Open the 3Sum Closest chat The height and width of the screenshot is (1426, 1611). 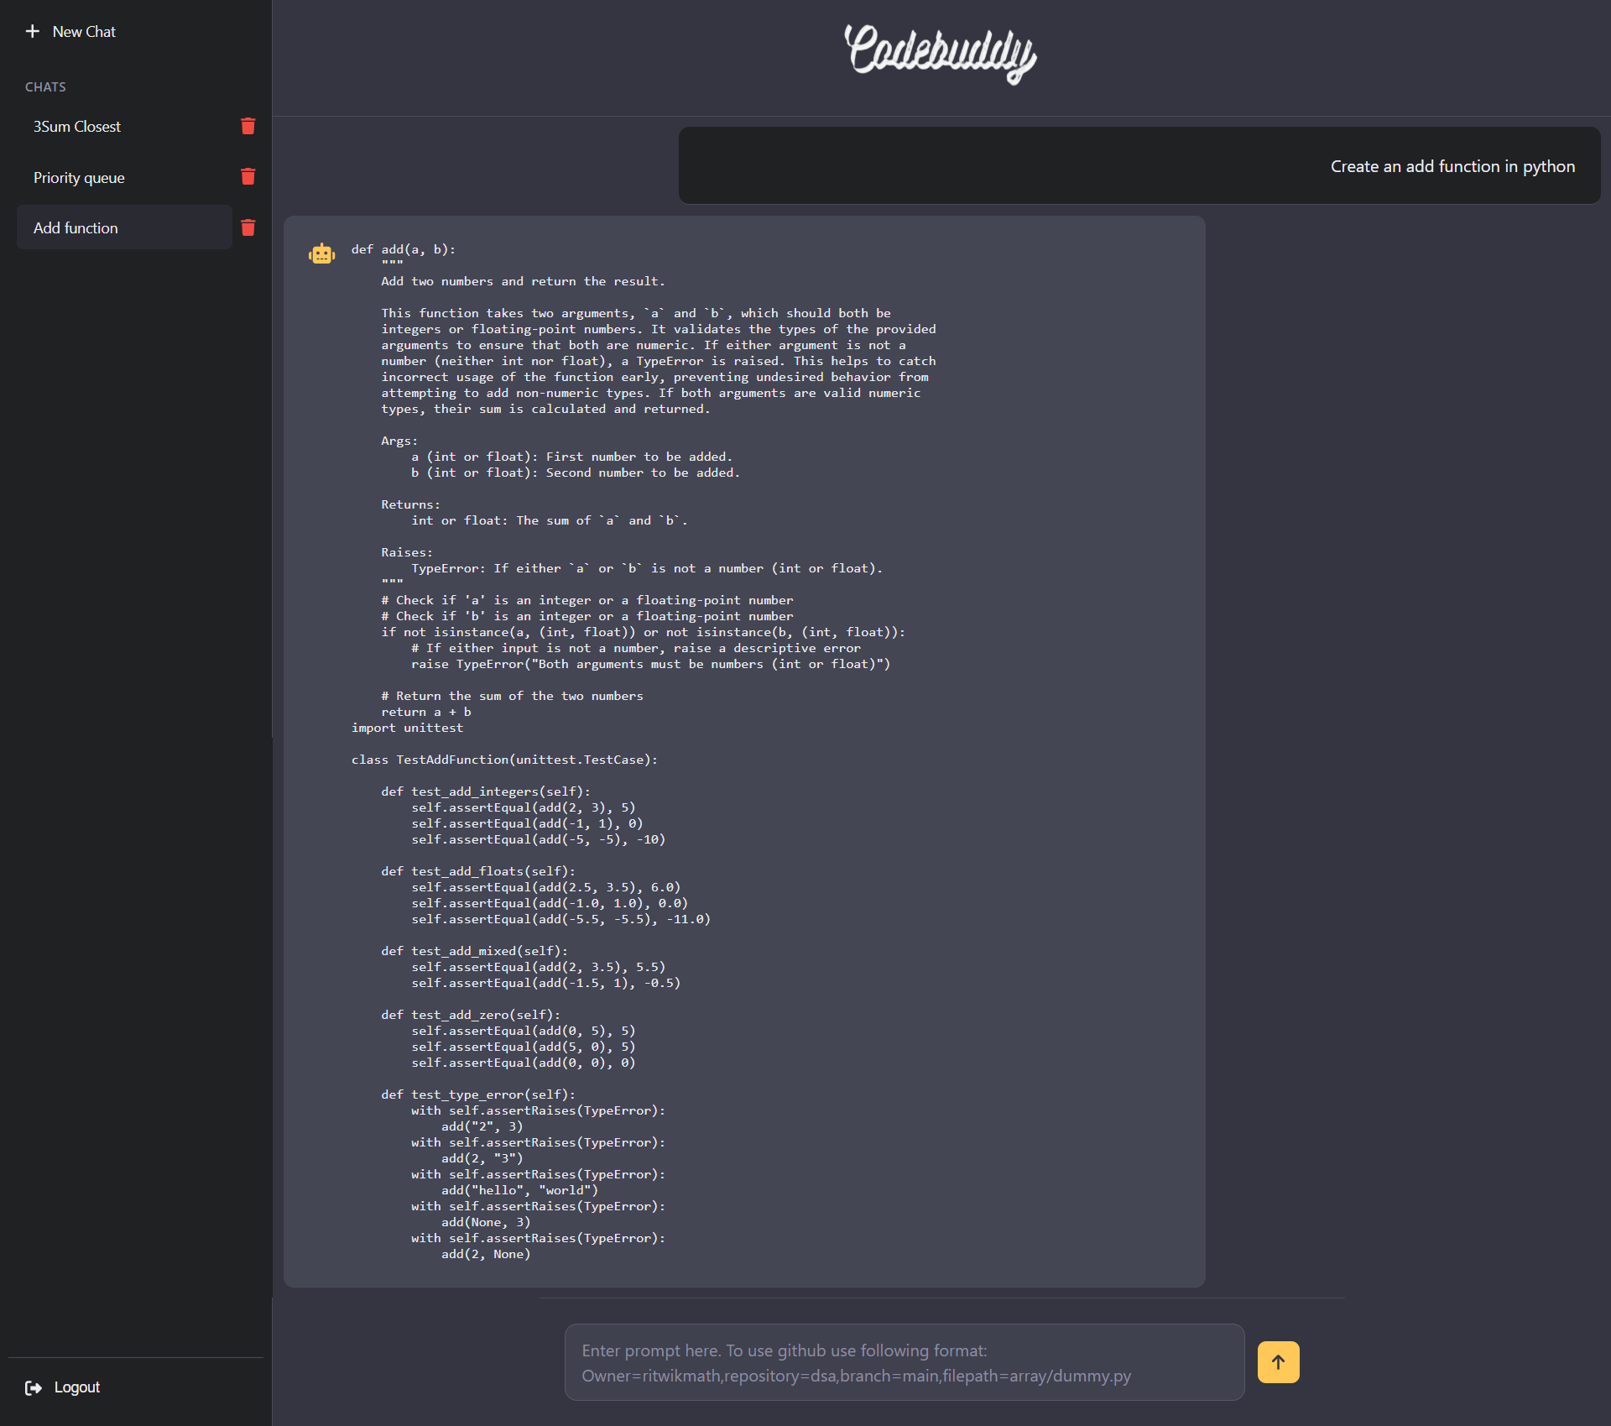[77, 127]
